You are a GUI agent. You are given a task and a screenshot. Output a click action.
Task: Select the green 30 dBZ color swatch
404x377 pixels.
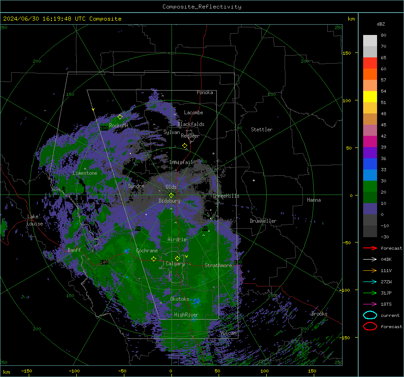[370, 186]
